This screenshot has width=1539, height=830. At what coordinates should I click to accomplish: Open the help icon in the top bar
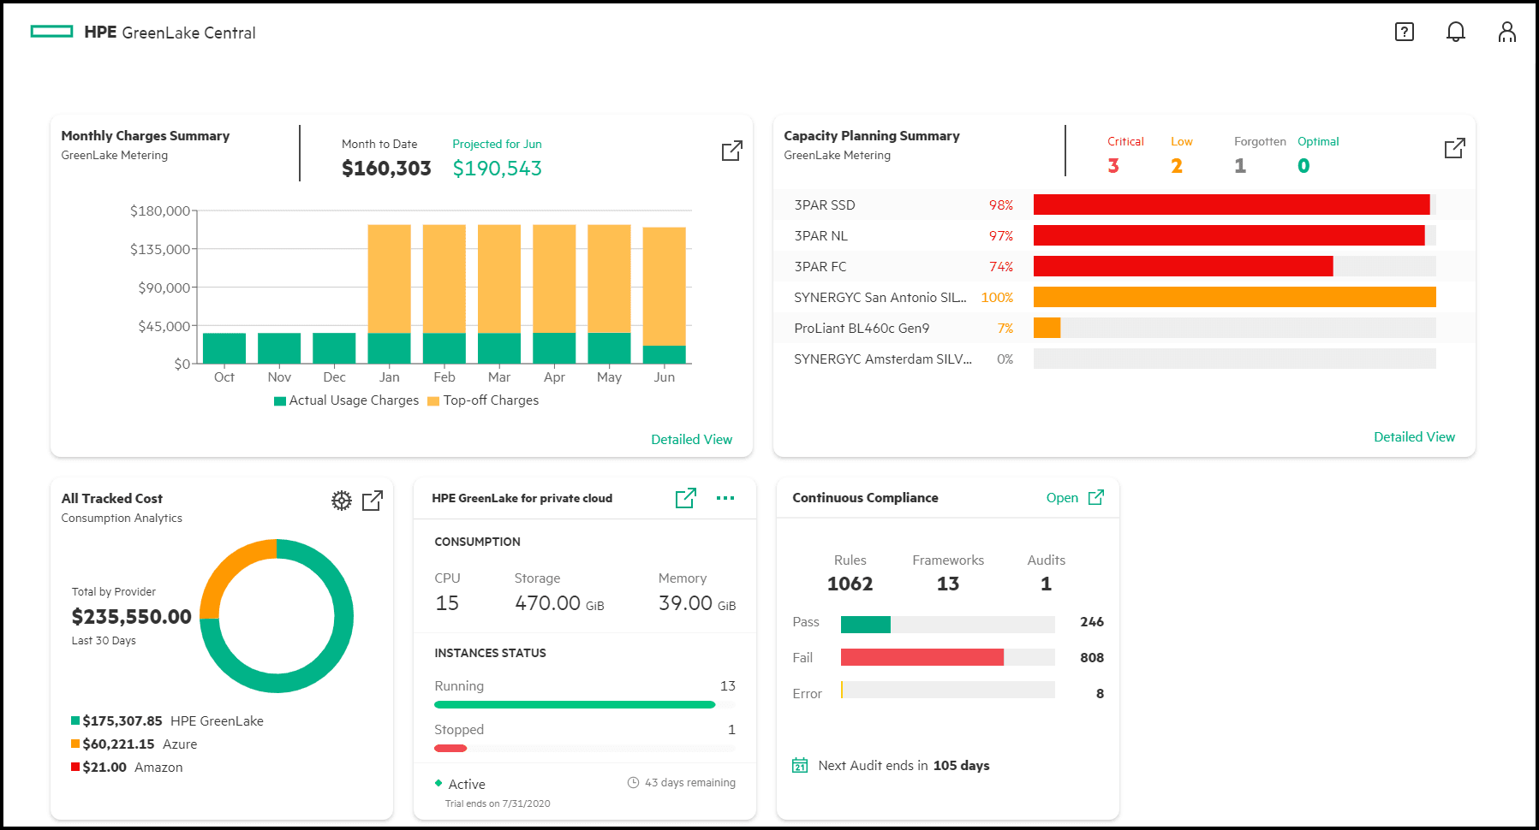tap(1404, 33)
